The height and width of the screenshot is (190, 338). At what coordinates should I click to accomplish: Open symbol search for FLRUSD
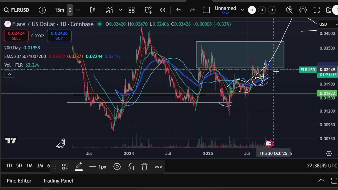click(16, 10)
